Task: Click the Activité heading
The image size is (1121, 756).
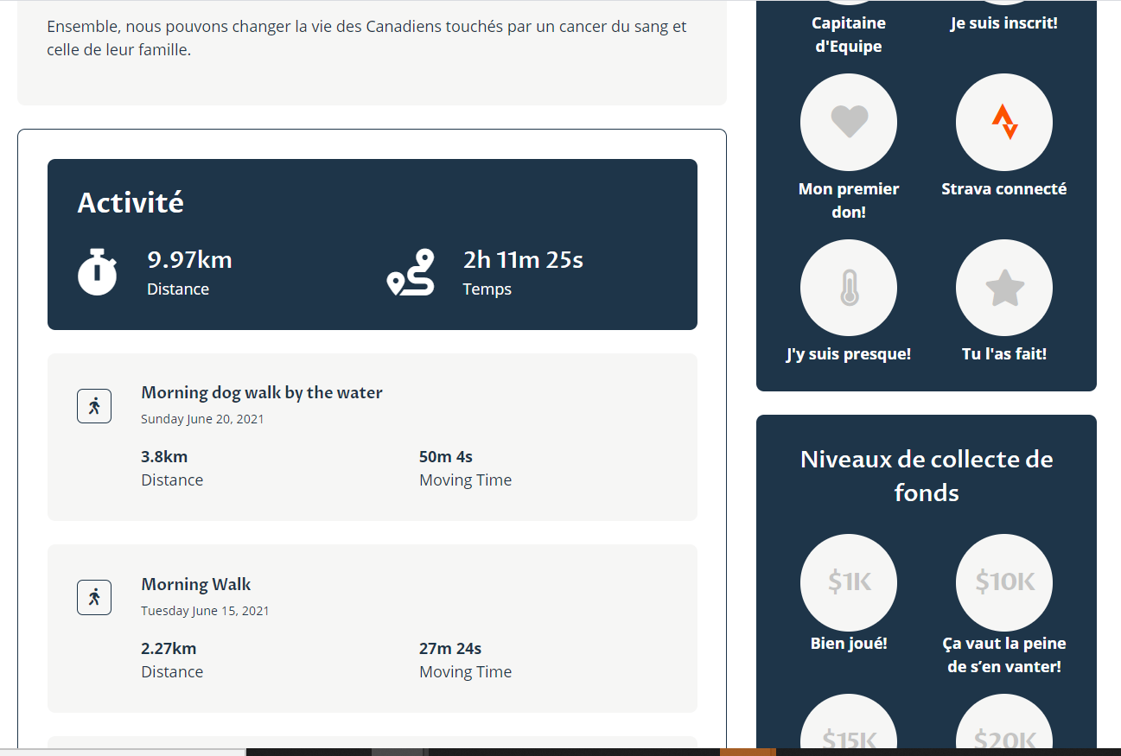Action: [x=131, y=203]
